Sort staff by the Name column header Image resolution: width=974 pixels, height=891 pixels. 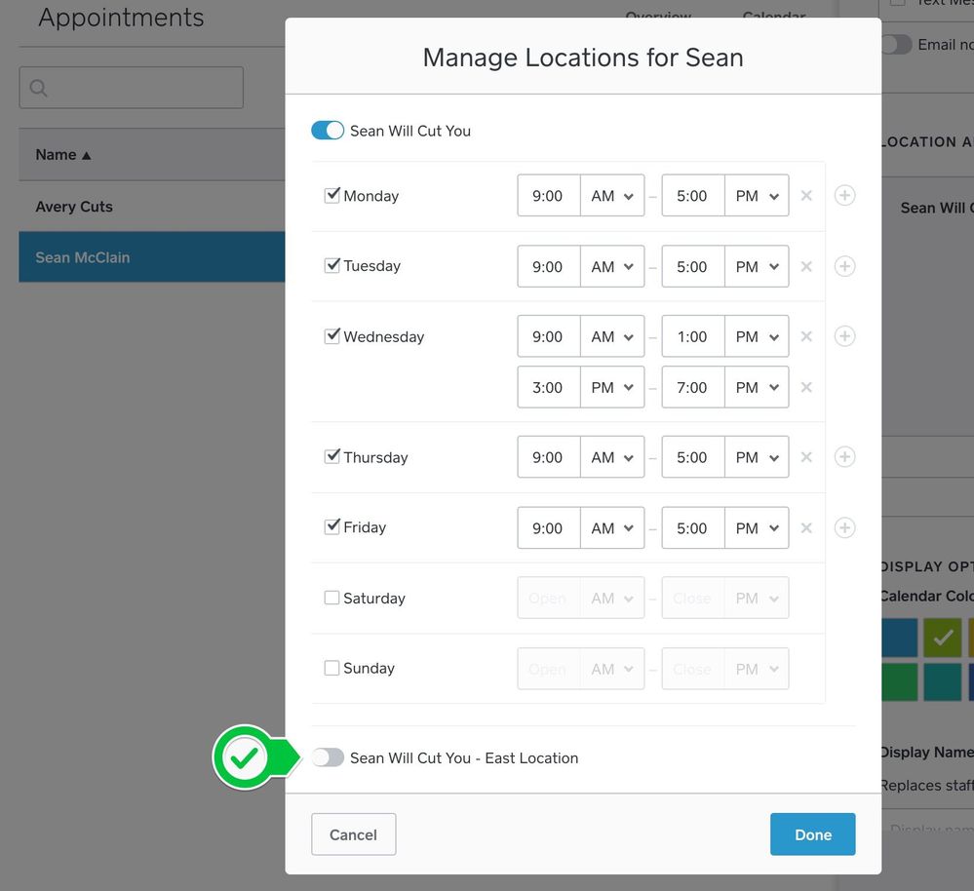tap(63, 155)
